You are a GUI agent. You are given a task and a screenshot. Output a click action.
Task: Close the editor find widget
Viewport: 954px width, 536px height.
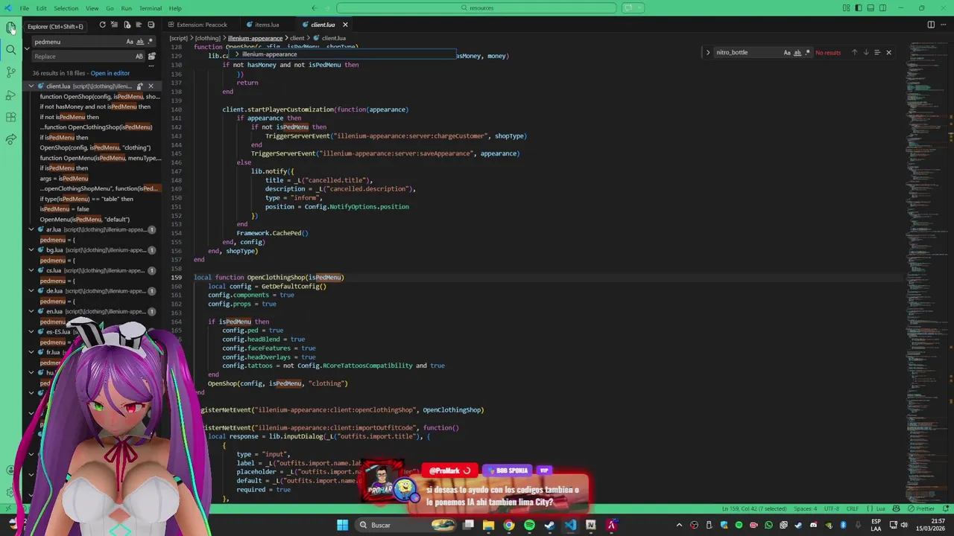pos(888,53)
